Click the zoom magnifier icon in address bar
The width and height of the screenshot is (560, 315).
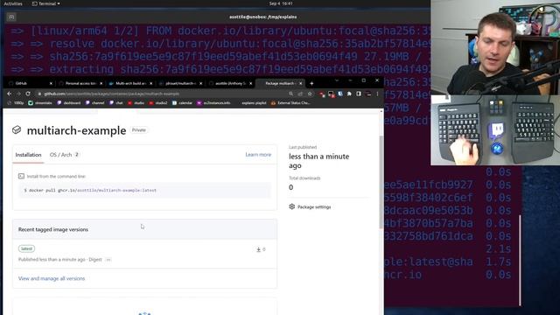tap(290, 94)
